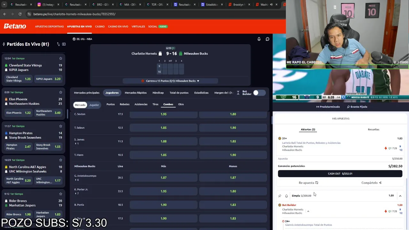Switch to Total de puntos tab
The height and width of the screenshot is (230, 409).
coord(179,93)
